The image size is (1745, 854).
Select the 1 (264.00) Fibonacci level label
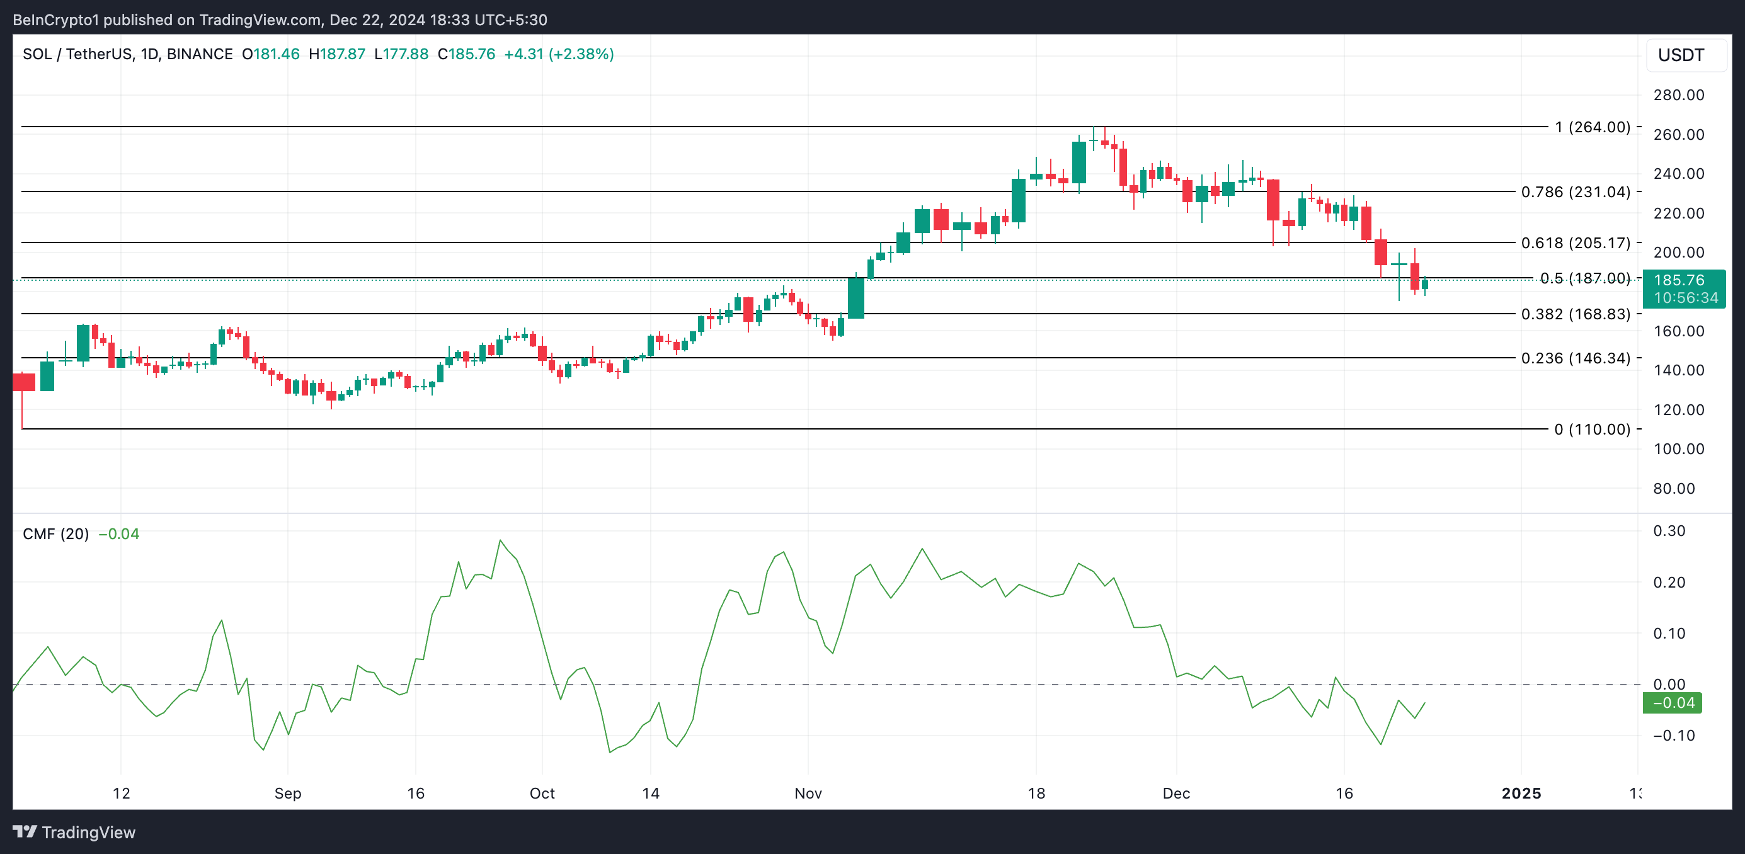coord(1592,127)
